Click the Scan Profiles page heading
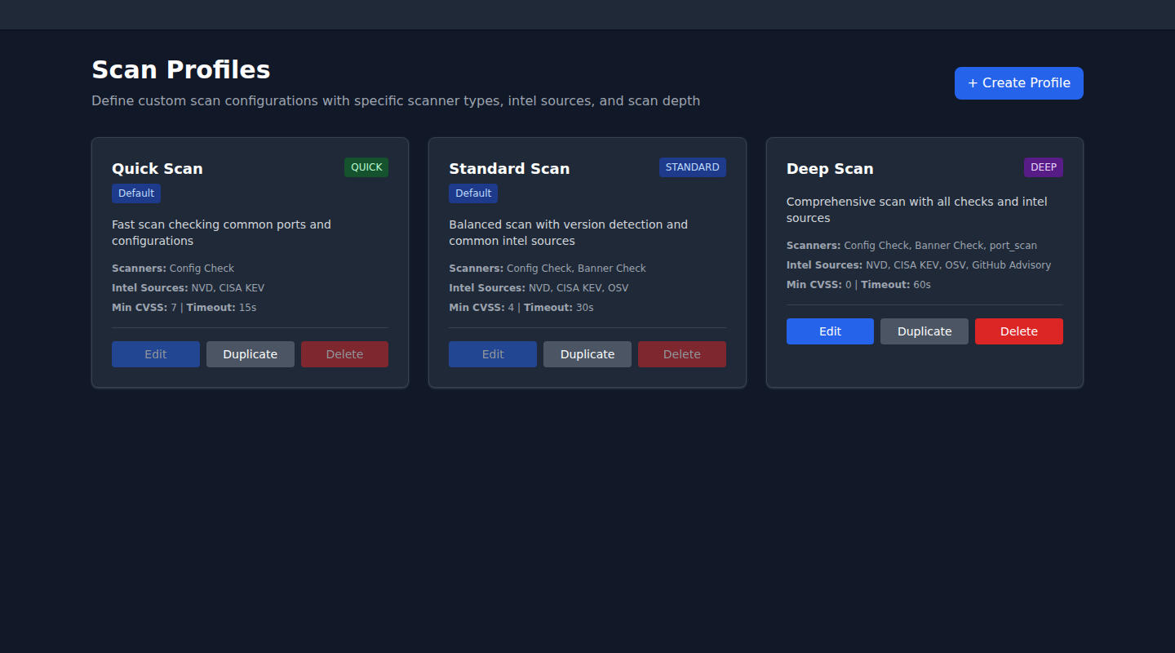Viewport: 1175px width, 653px height. click(180, 69)
